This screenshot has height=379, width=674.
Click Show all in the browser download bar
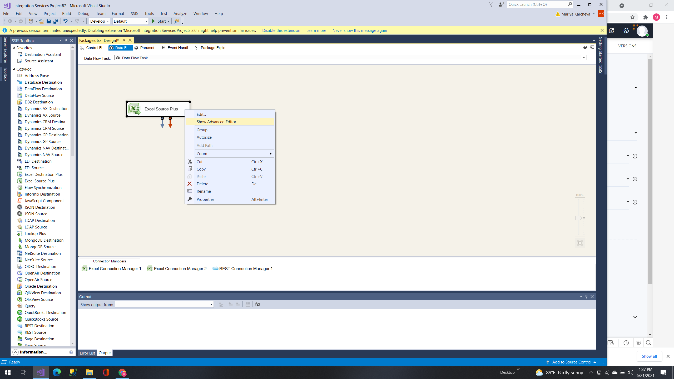[649, 356]
